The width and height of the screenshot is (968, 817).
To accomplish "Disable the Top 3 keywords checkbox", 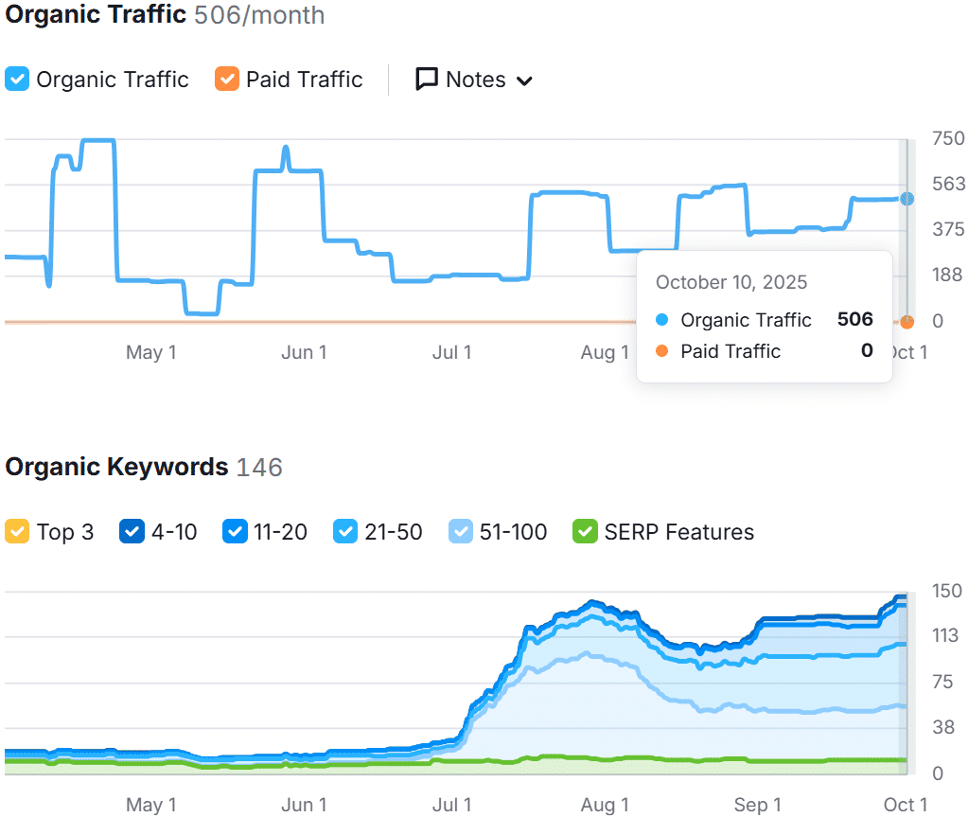I will coord(17,532).
